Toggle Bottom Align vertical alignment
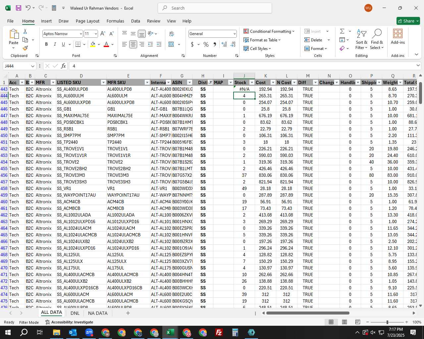424x339 pixels. click(x=142, y=33)
